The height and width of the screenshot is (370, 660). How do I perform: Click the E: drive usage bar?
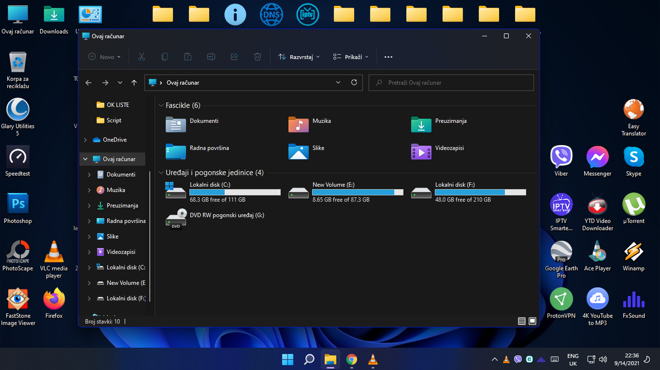coord(358,192)
